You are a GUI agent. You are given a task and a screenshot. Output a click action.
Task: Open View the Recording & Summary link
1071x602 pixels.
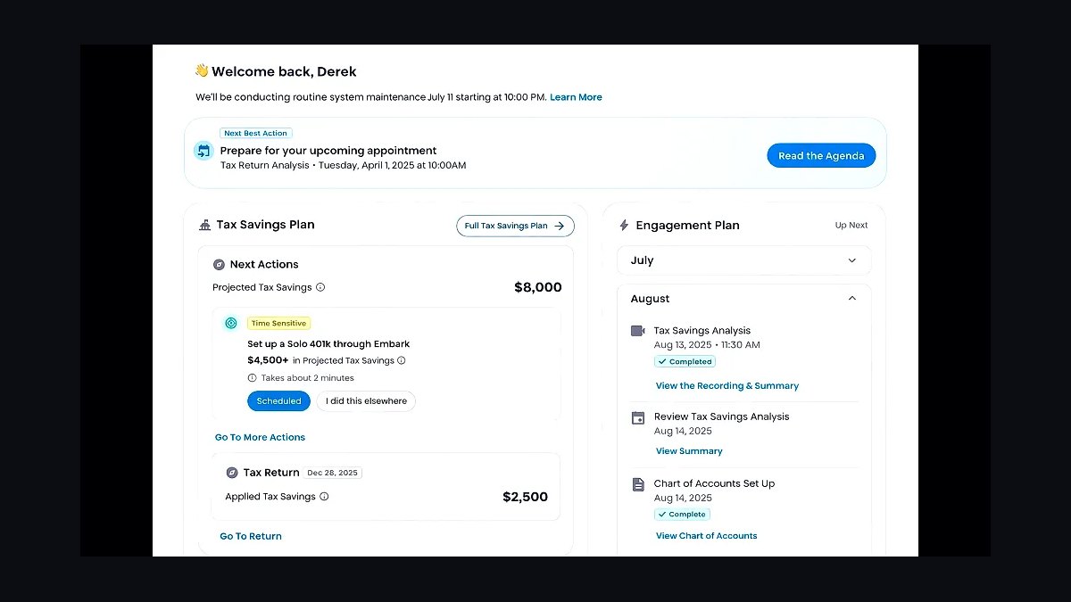coord(727,386)
